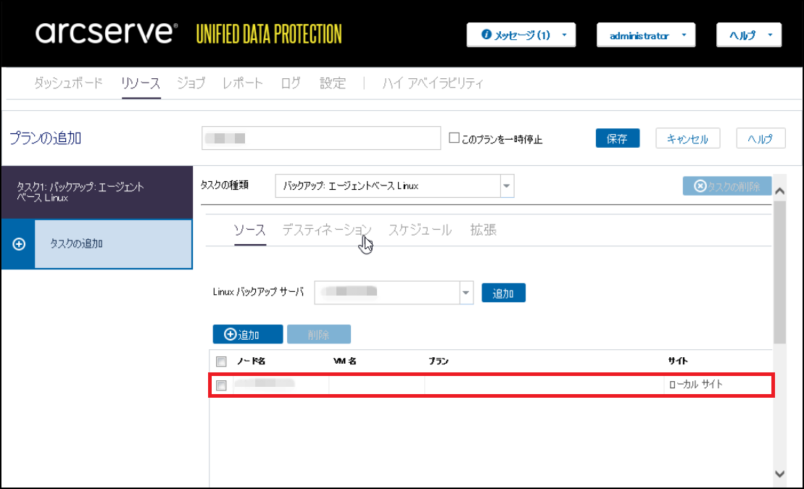Click the scroll-down arrow on vertical scrollbar
The height and width of the screenshot is (489, 804).
coord(780,474)
